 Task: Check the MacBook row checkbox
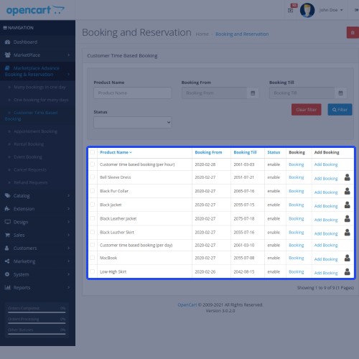coord(93,258)
